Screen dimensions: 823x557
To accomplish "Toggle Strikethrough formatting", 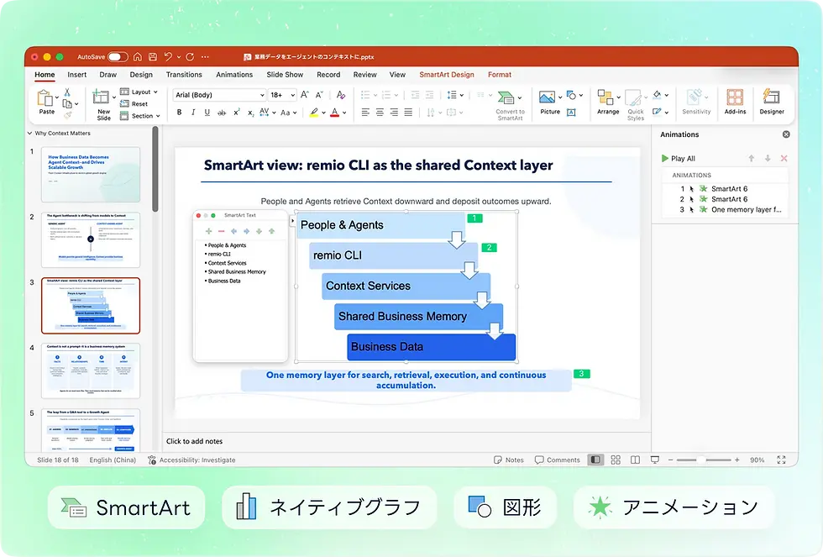I will [x=222, y=113].
